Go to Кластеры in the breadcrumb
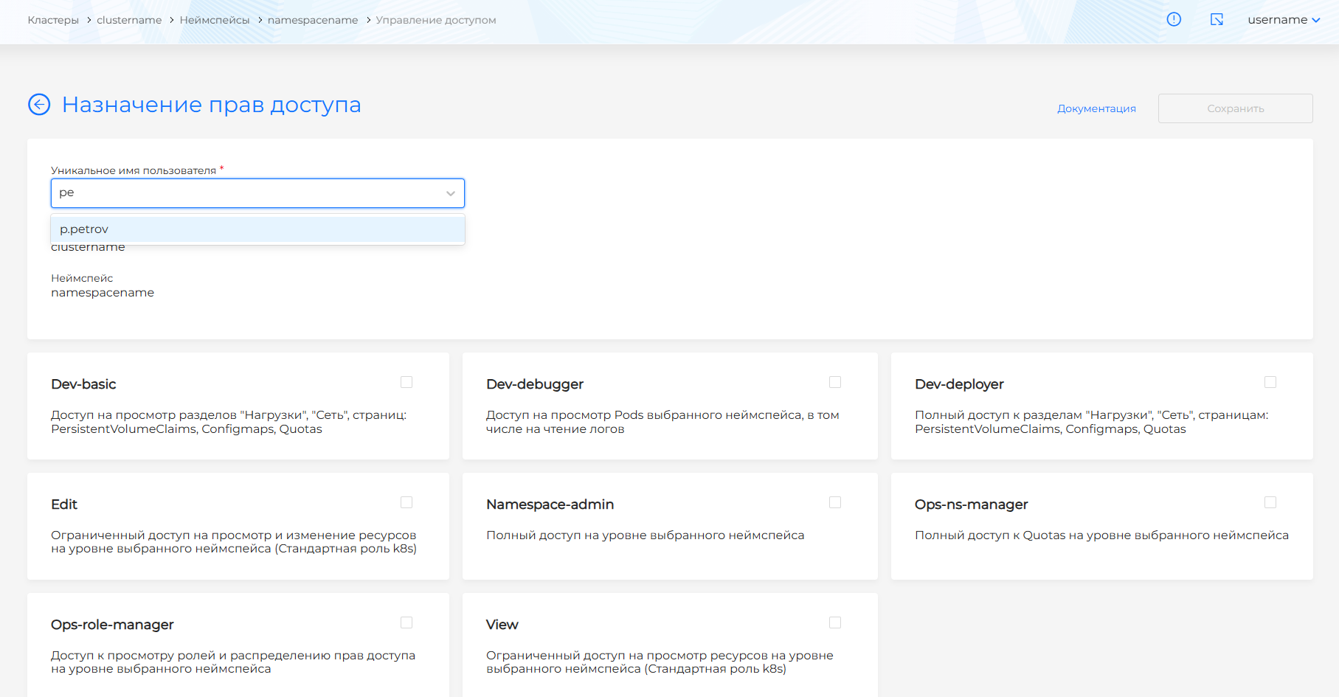The height and width of the screenshot is (697, 1339). coord(53,20)
